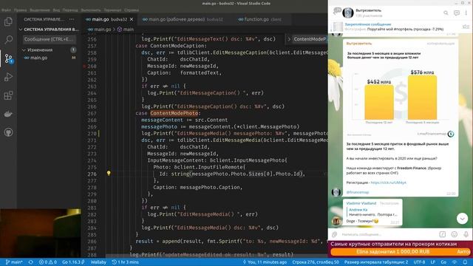Click the feedback icon in status bar
473x266 pixels.
[455, 262]
